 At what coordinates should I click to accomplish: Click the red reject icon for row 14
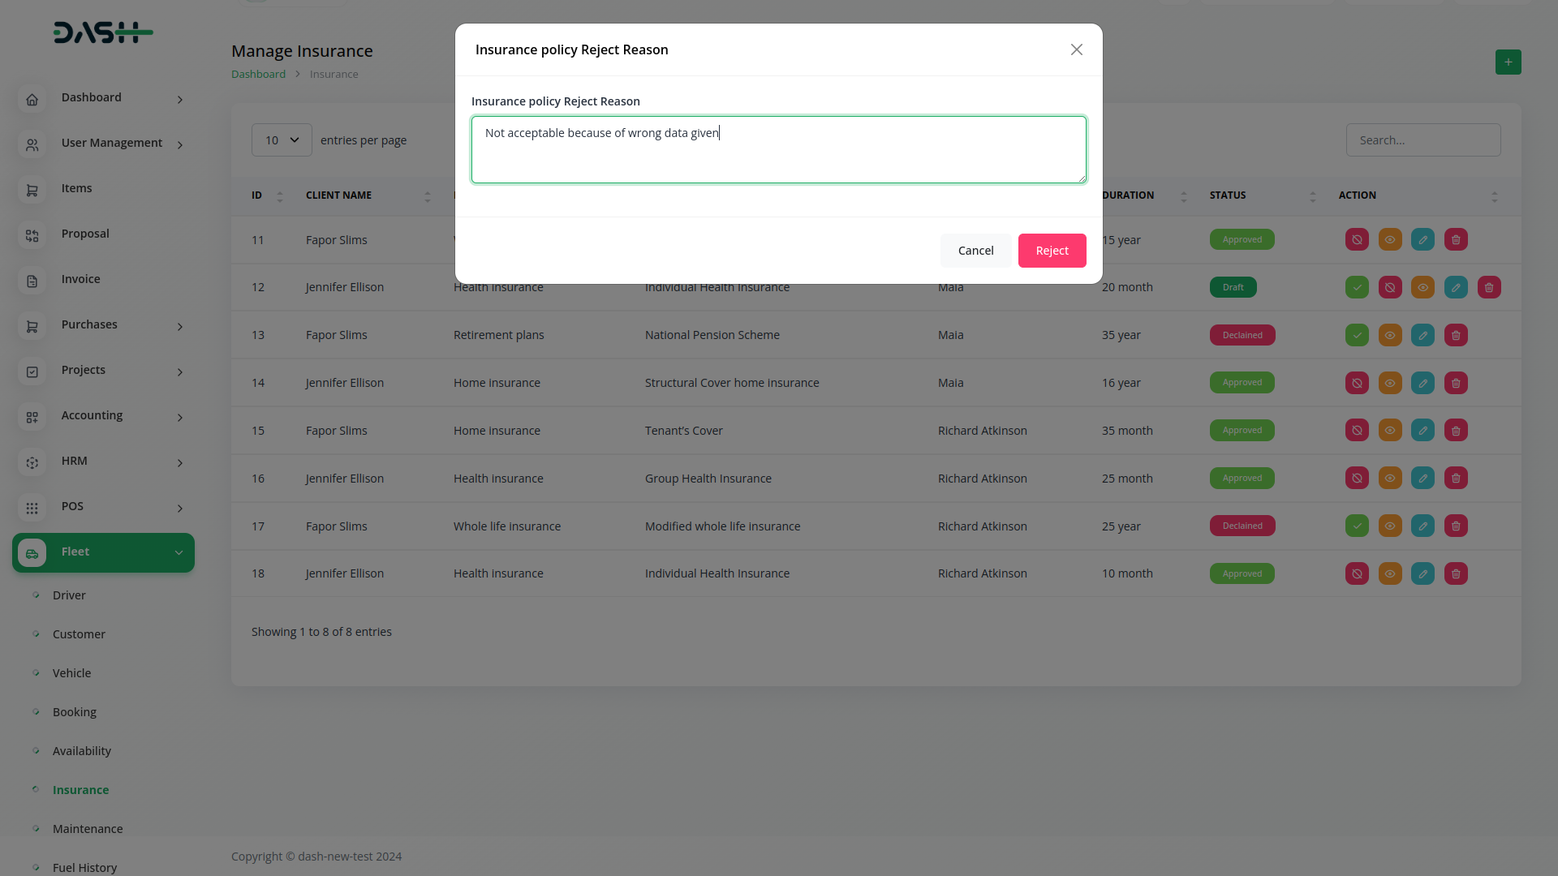click(x=1357, y=383)
